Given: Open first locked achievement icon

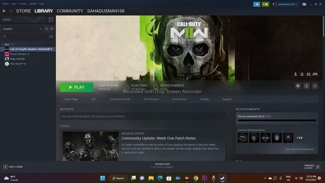Looking at the screenshot, I should [x=243, y=138].
